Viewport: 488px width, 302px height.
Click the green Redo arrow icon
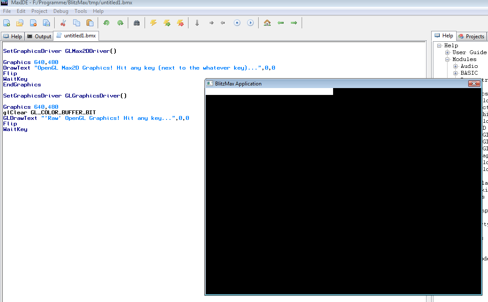pos(120,23)
